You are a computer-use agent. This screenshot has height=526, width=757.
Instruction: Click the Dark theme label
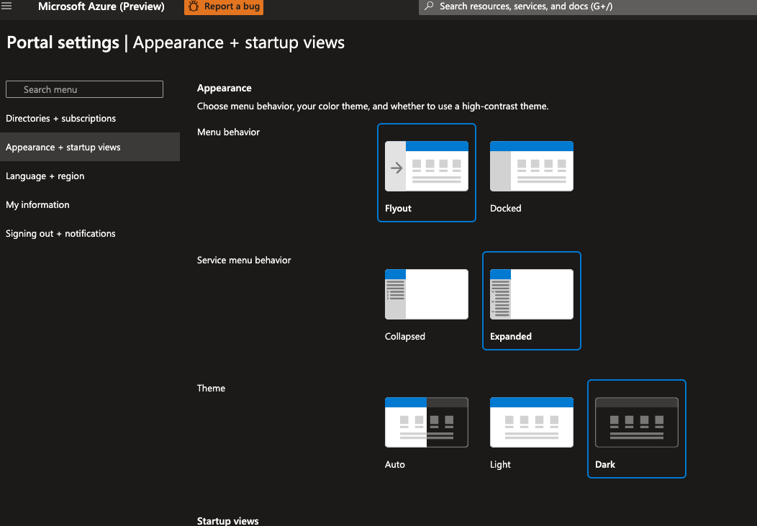[605, 465]
